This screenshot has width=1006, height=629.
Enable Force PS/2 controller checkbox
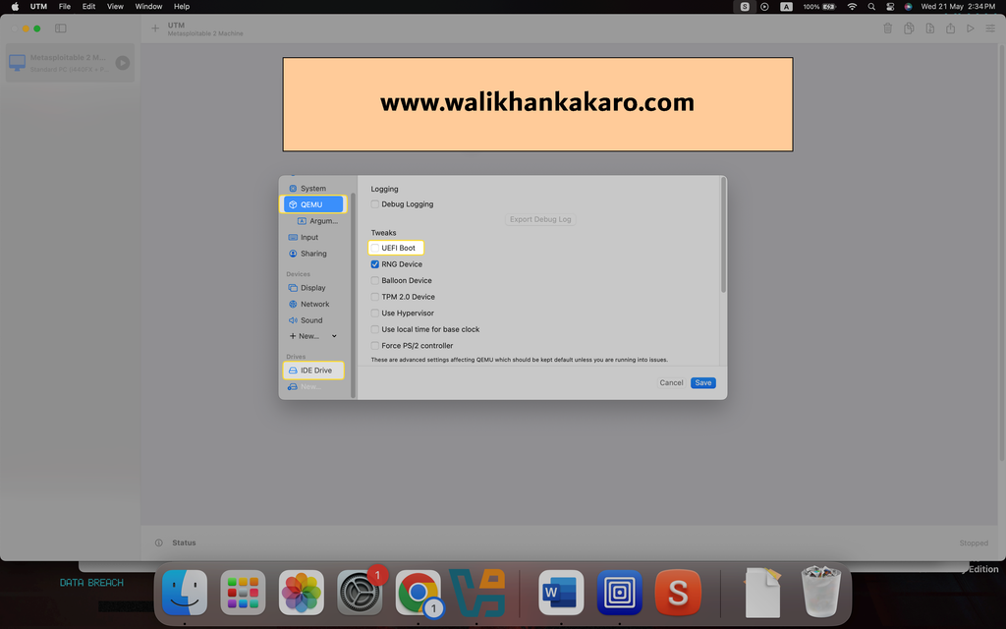374,345
